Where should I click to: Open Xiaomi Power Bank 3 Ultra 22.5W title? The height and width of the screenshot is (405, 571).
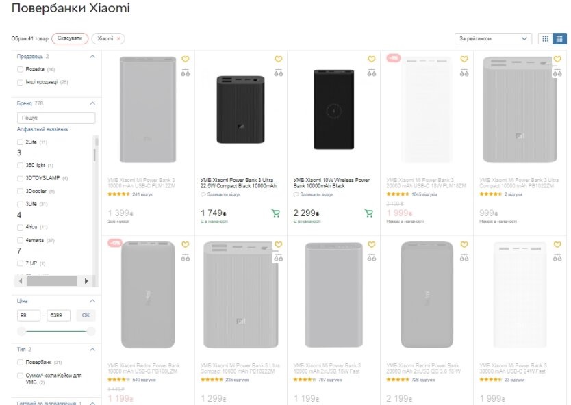tap(238, 183)
